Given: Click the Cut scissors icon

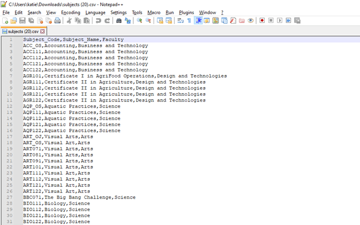Looking at the screenshot, I should tap(69, 21).
